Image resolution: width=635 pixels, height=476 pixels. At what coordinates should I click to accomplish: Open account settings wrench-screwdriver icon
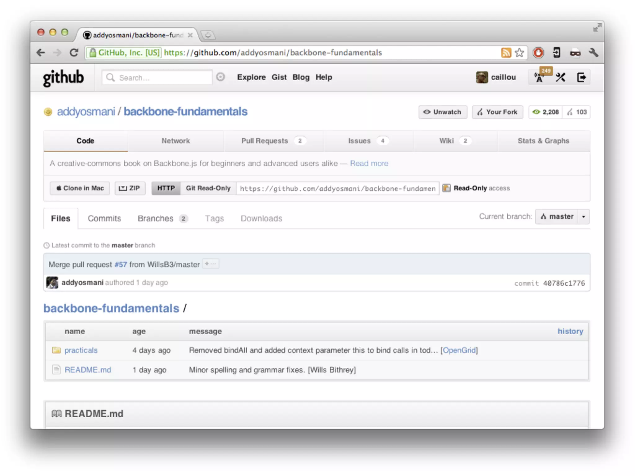pos(560,77)
